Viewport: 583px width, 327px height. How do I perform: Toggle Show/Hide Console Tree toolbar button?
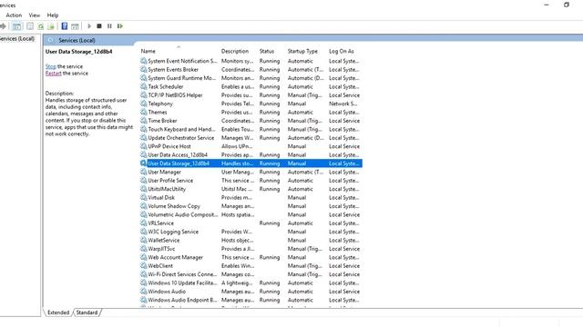16,26
